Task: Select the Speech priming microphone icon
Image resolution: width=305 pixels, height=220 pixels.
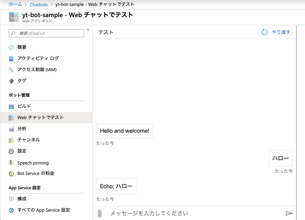Action: 11,163
